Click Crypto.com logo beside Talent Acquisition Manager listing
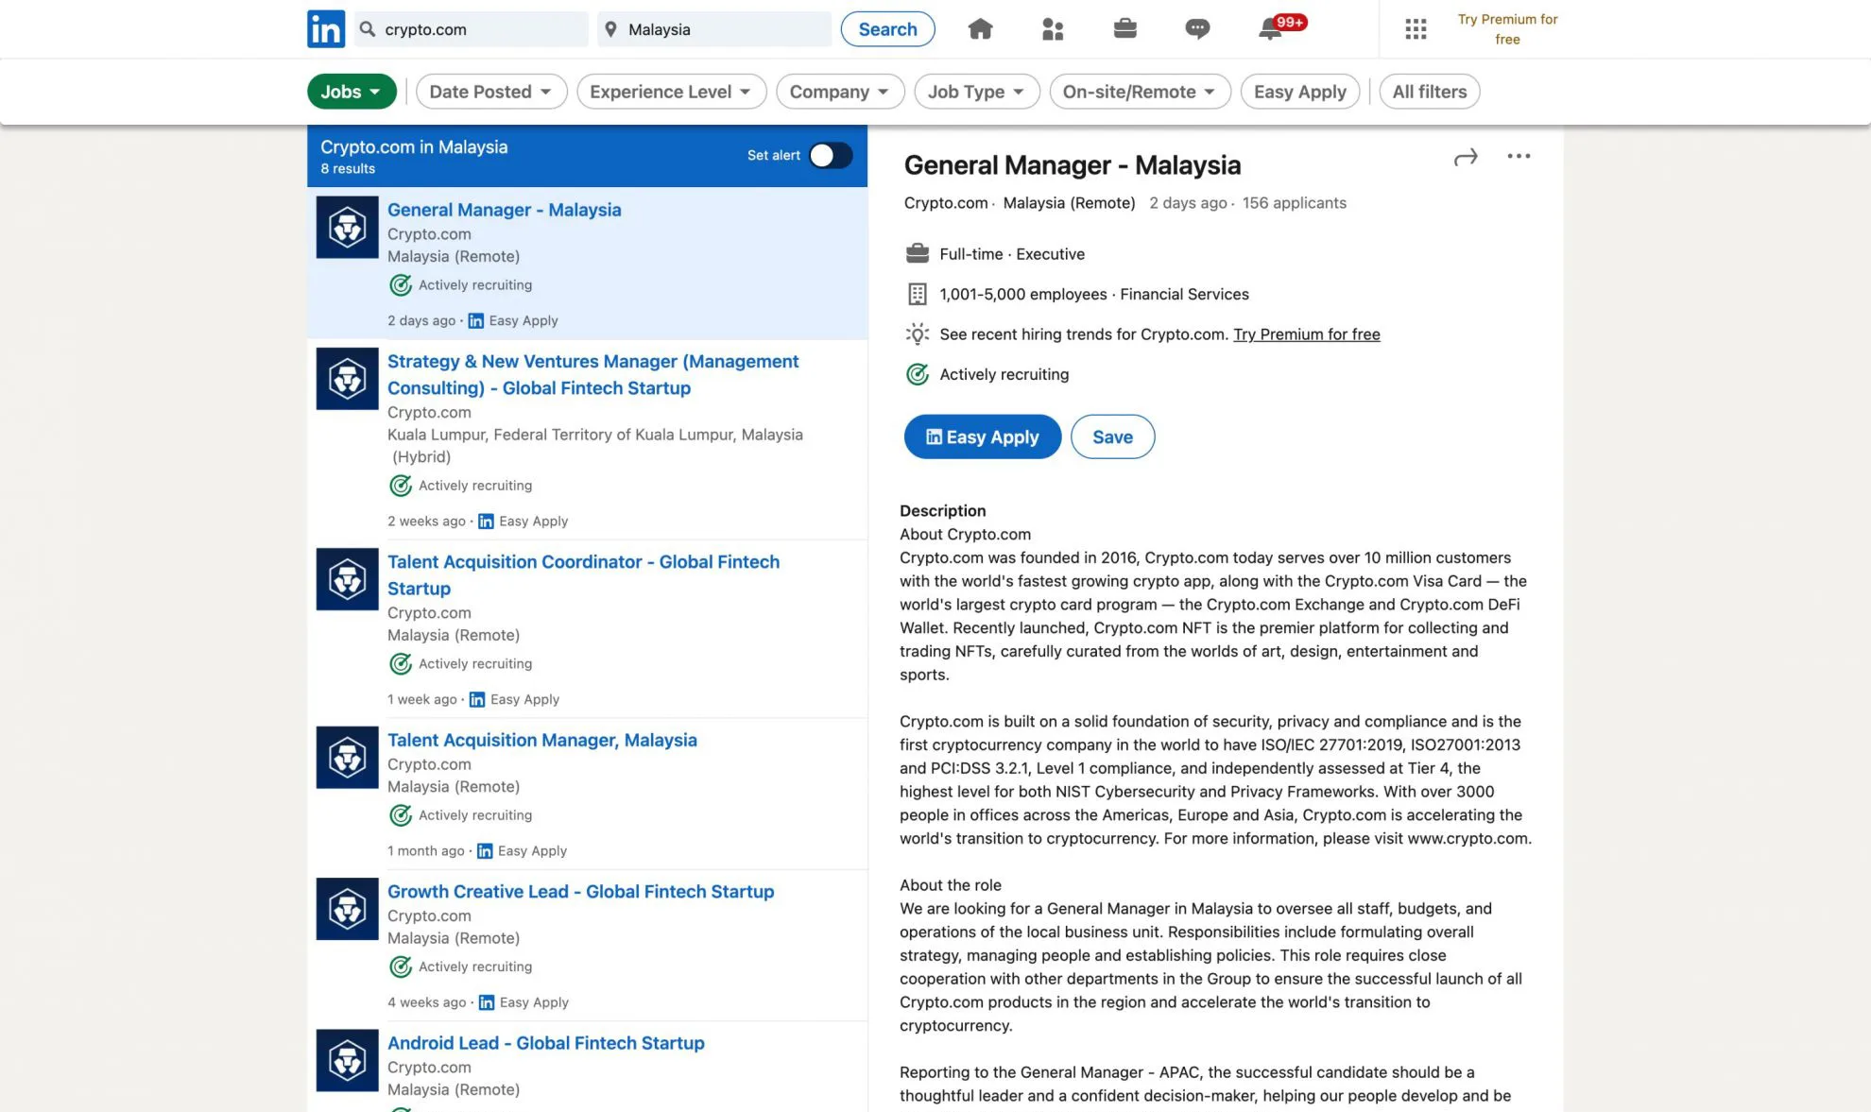 click(347, 758)
